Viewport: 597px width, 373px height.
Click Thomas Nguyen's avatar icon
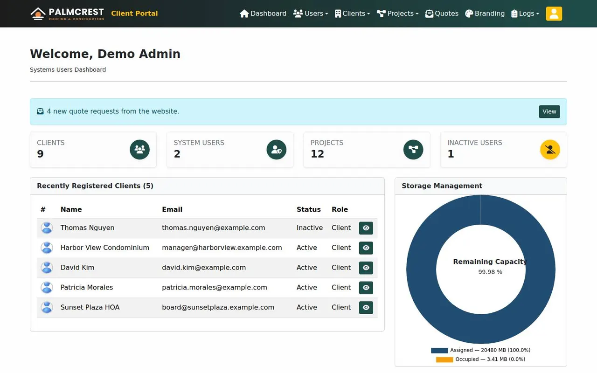[47, 228]
